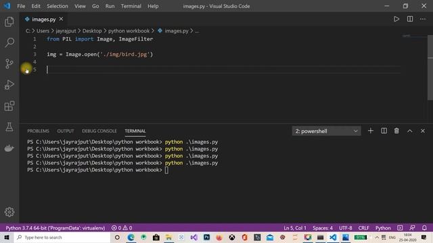Screen dimensions: 433x243
Task: Open notifications bell in status bar
Action: pos(424,228)
